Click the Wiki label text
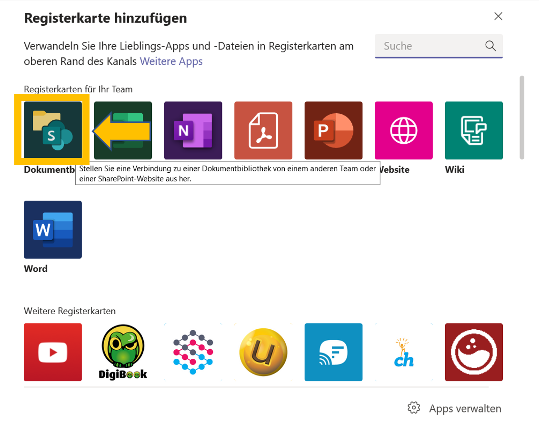 coord(454,169)
